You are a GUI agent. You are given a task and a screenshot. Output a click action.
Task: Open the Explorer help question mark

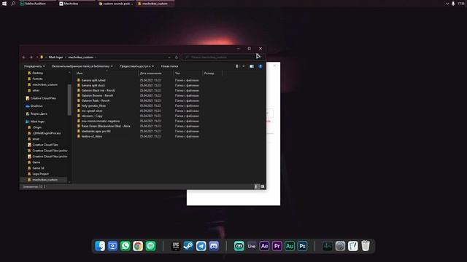(260, 66)
